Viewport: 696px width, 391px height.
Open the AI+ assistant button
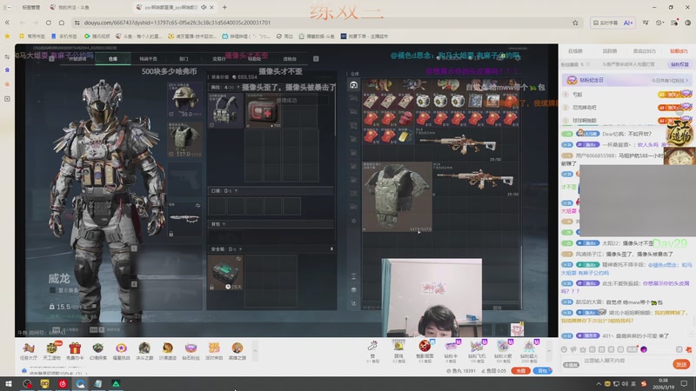tap(628, 23)
